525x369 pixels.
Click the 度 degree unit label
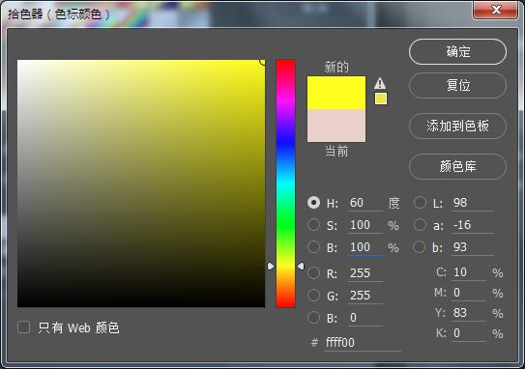[x=394, y=203]
